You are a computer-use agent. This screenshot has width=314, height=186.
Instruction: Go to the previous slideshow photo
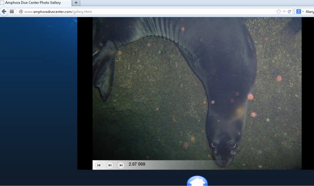click(99, 165)
